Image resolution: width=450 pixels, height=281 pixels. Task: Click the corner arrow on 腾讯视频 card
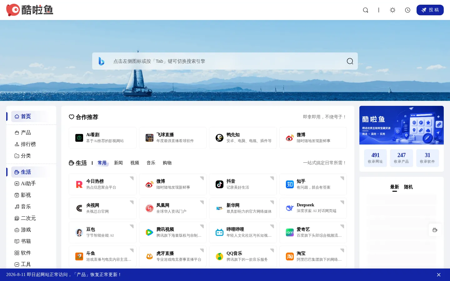202,226
